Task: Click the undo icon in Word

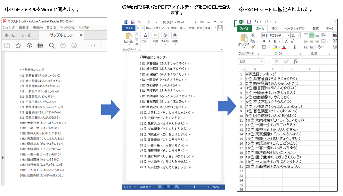Action: (x=139, y=22)
